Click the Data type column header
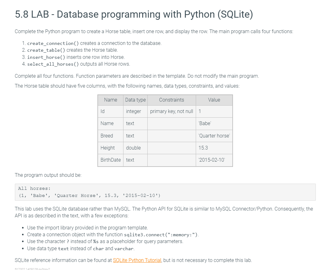The image size is (331, 270). tap(135, 100)
